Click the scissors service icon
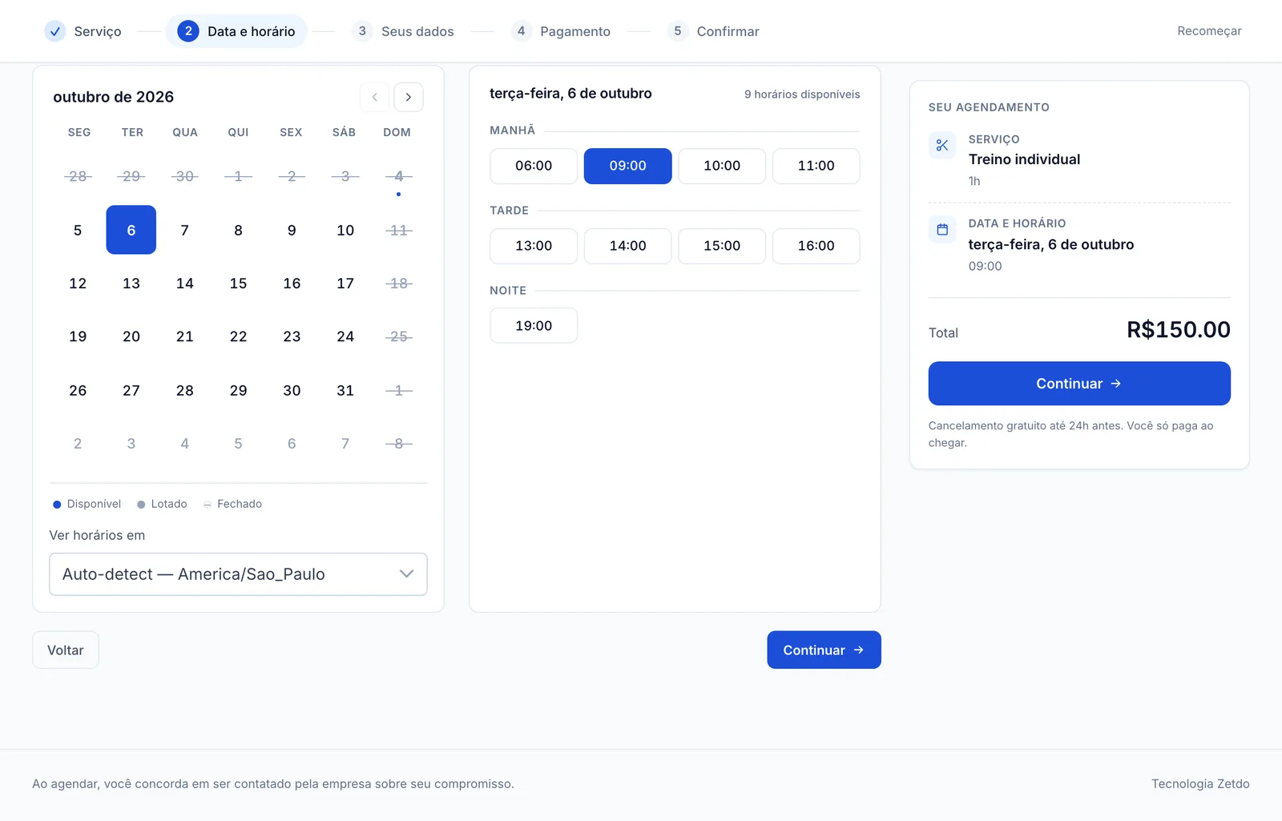The image size is (1282, 821). [942, 146]
